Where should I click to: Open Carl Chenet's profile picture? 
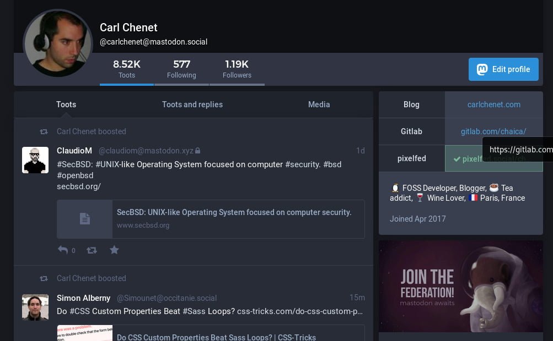pos(57,43)
